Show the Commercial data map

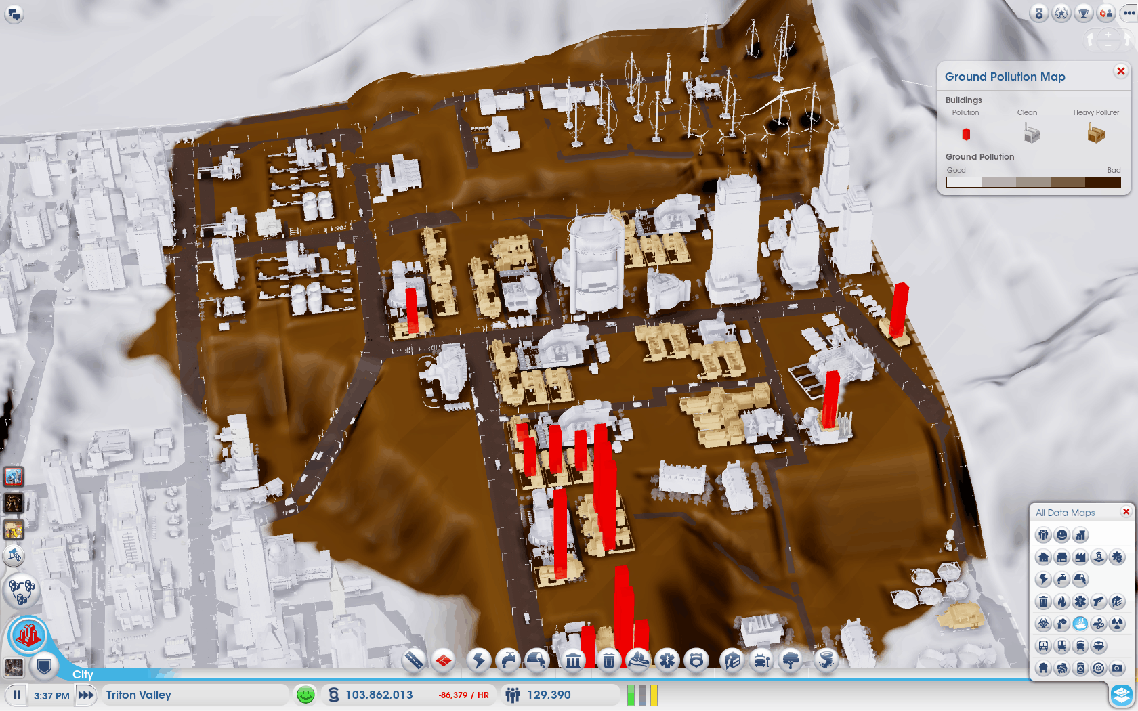coord(1061,557)
